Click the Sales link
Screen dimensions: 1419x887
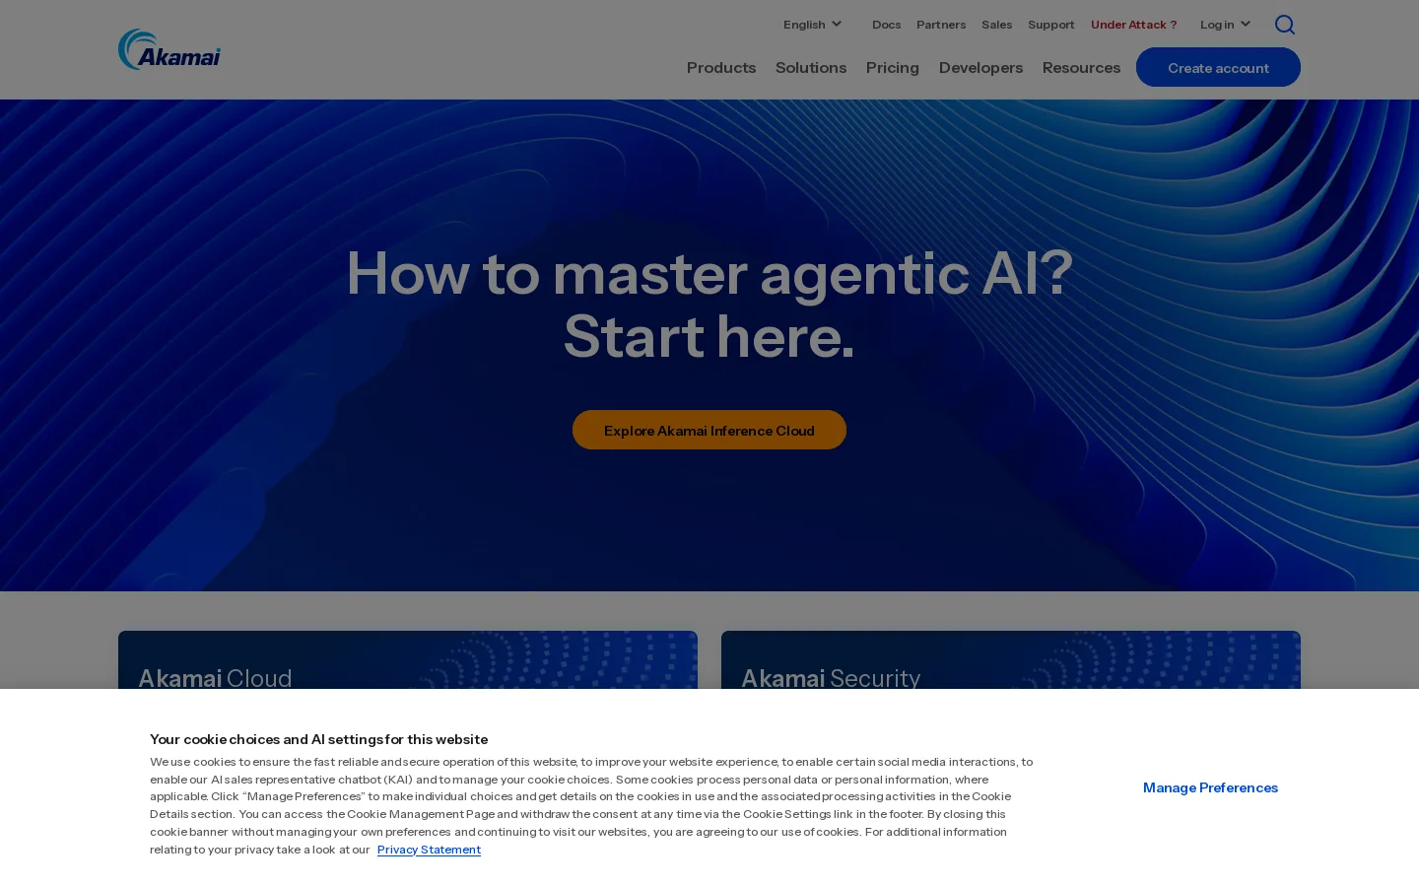[996, 25]
